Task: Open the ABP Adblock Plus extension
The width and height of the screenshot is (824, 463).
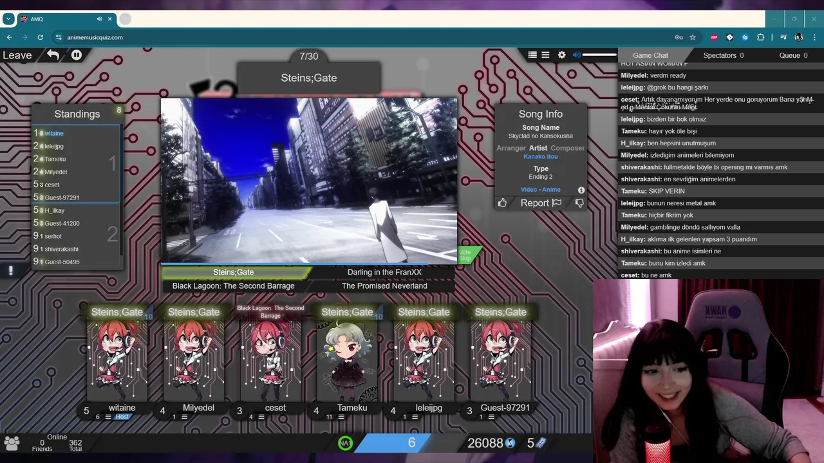Action: (714, 37)
